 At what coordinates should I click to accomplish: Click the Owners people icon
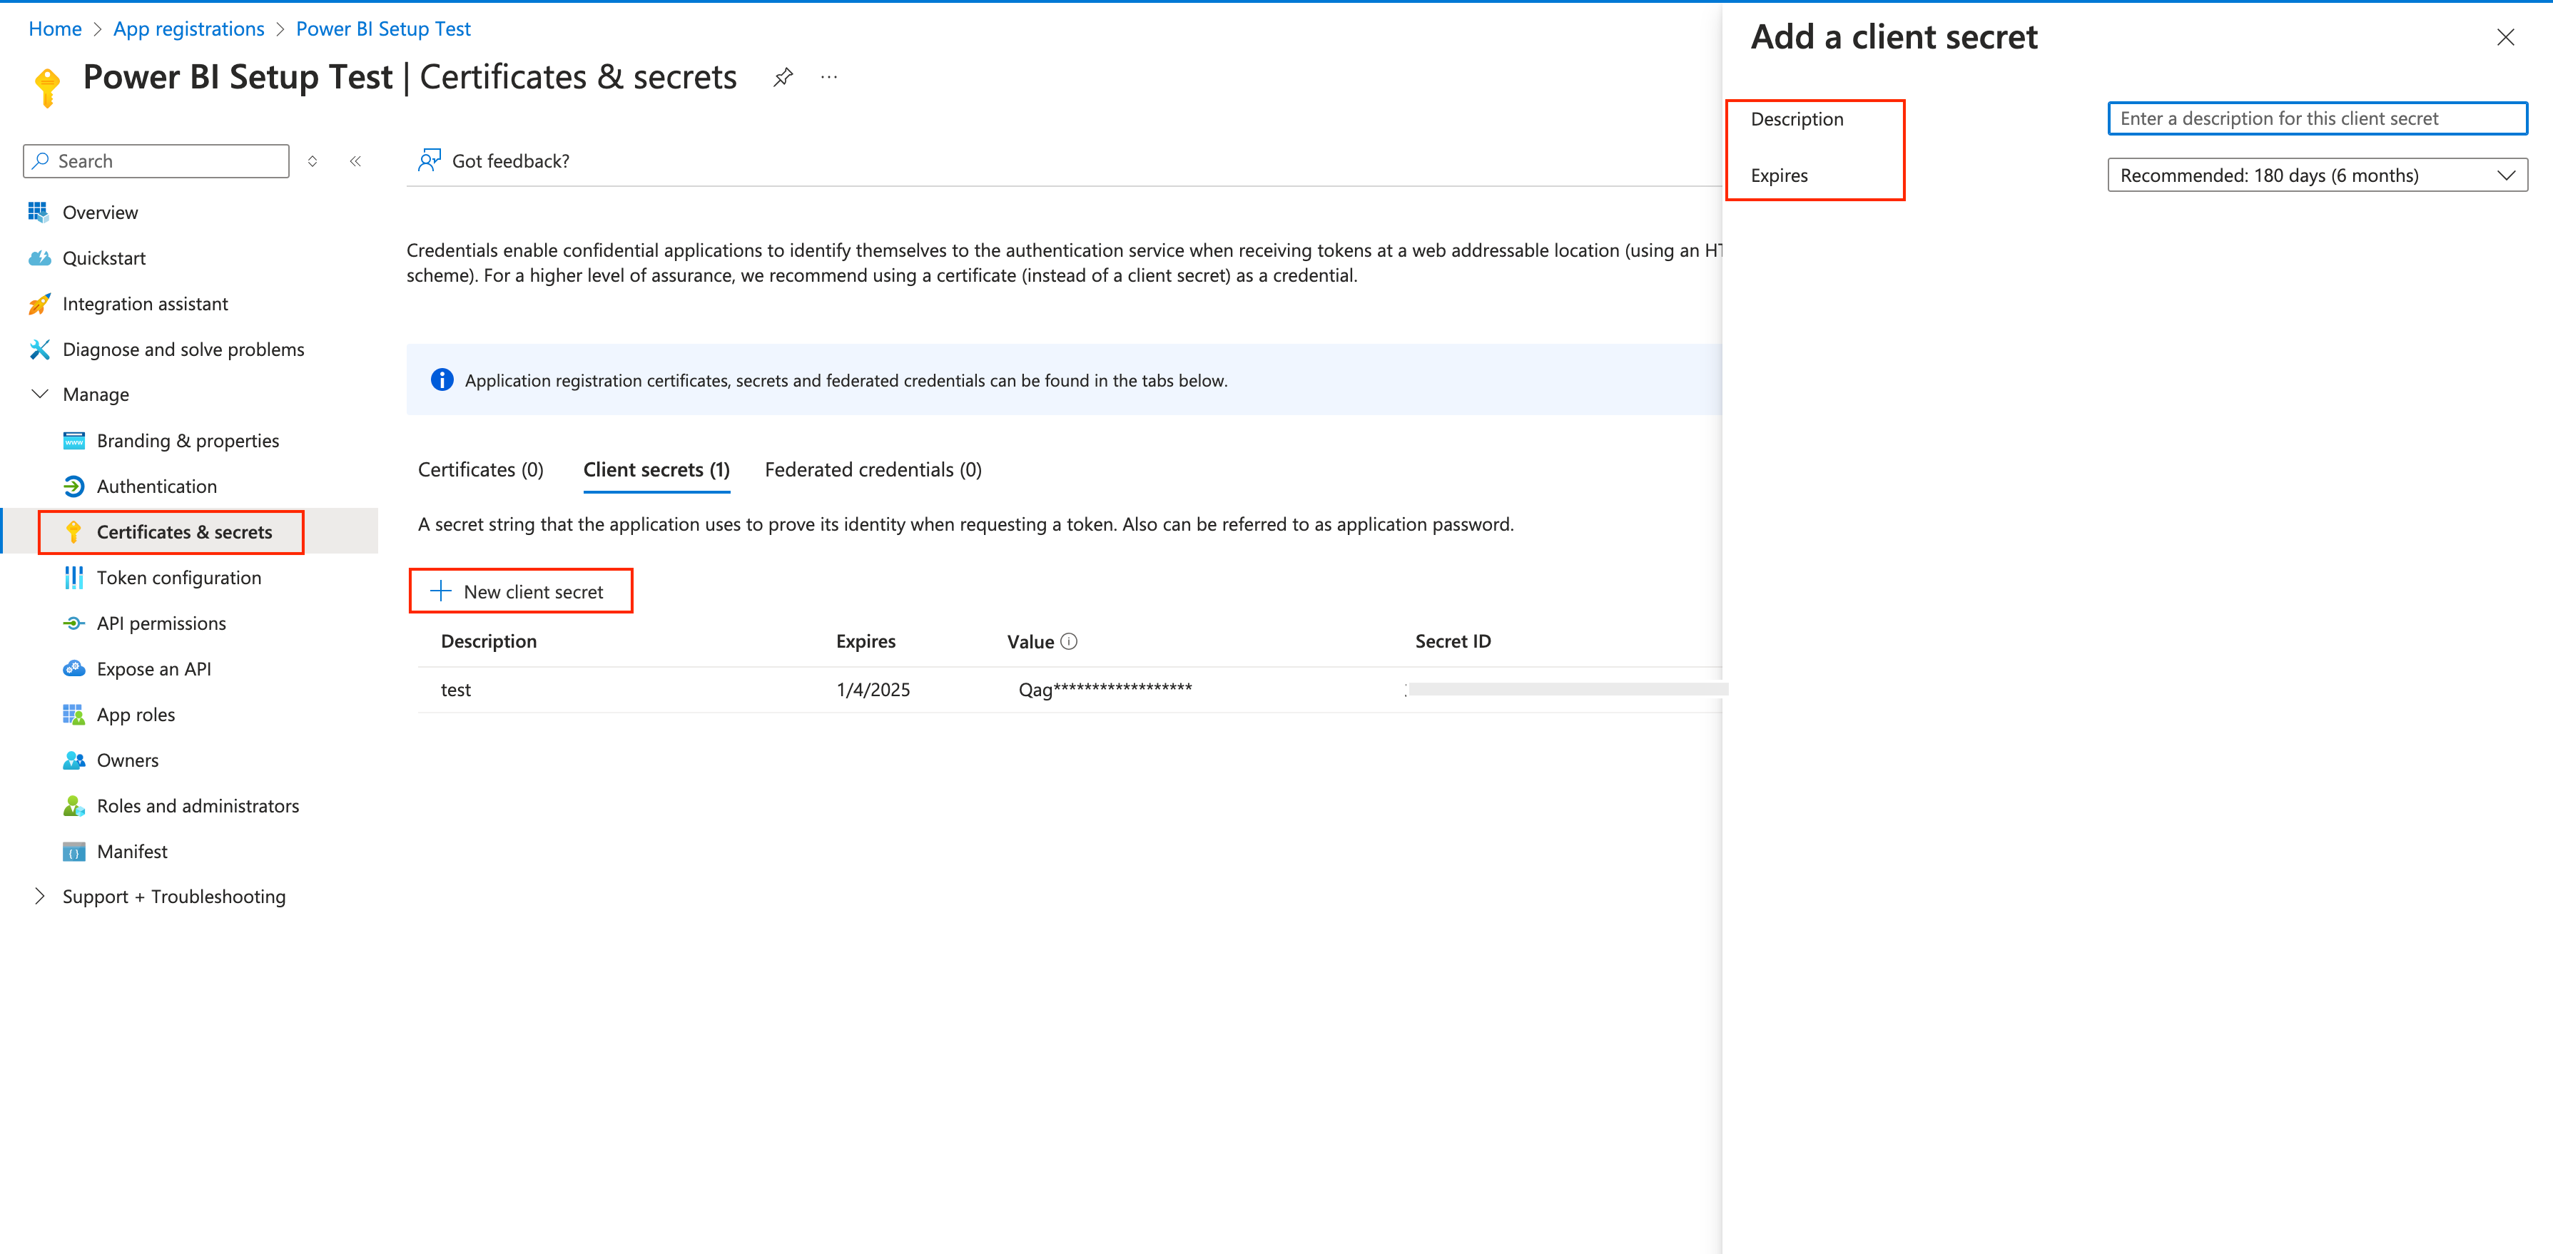73,760
